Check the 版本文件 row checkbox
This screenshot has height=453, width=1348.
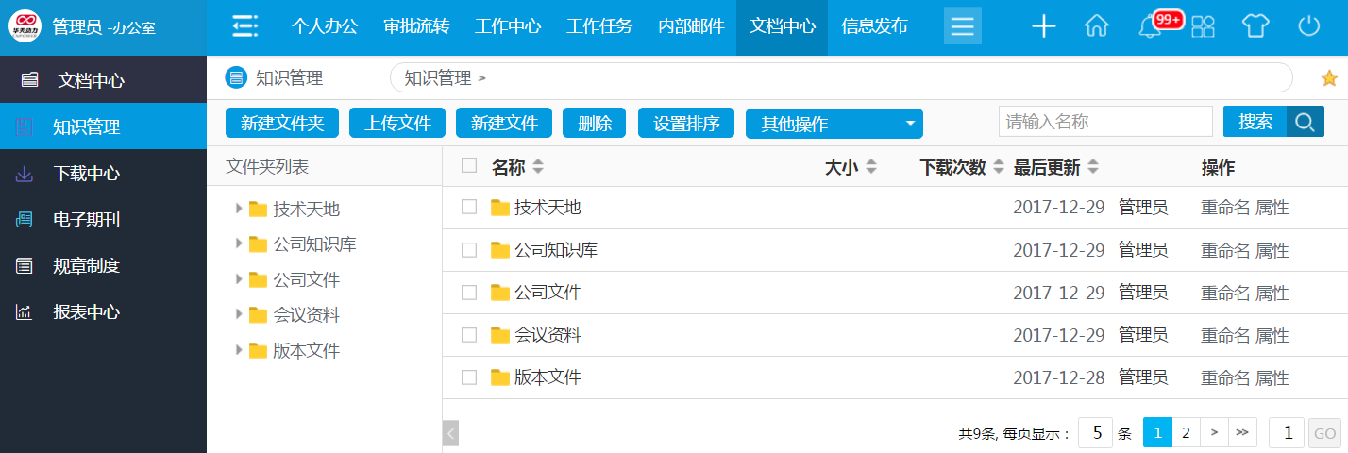[x=469, y=377]
